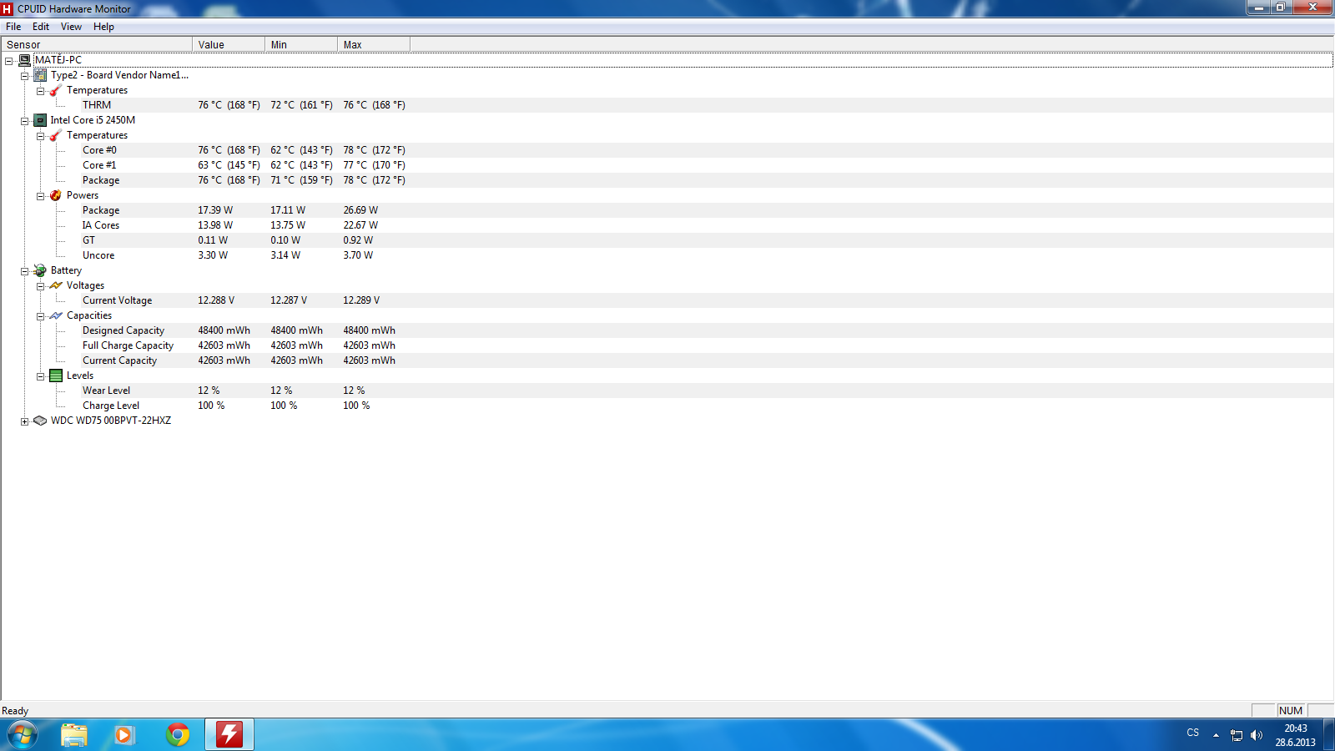The image size is (1335, 751).
Task: Click the Battery icon
Action: point(40,270)
